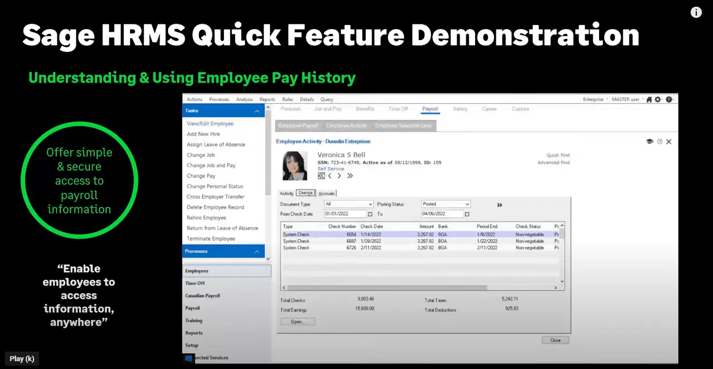
Task: Go to next employee record arrow
Action: point(339,176)
